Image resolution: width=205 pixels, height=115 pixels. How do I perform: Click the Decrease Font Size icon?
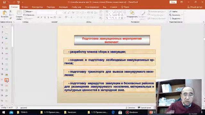tap(69, 13)
